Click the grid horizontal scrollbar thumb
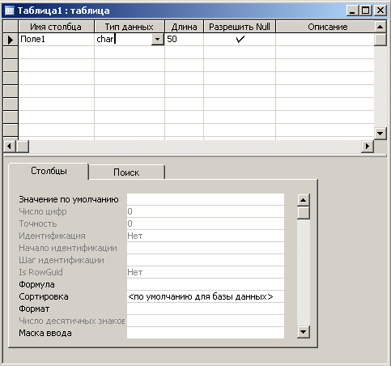This screenshot has width=391, height=366. coord(23,147)
